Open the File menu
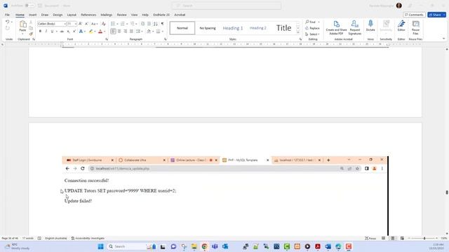 pyautogui.click(x=7, y=15)
